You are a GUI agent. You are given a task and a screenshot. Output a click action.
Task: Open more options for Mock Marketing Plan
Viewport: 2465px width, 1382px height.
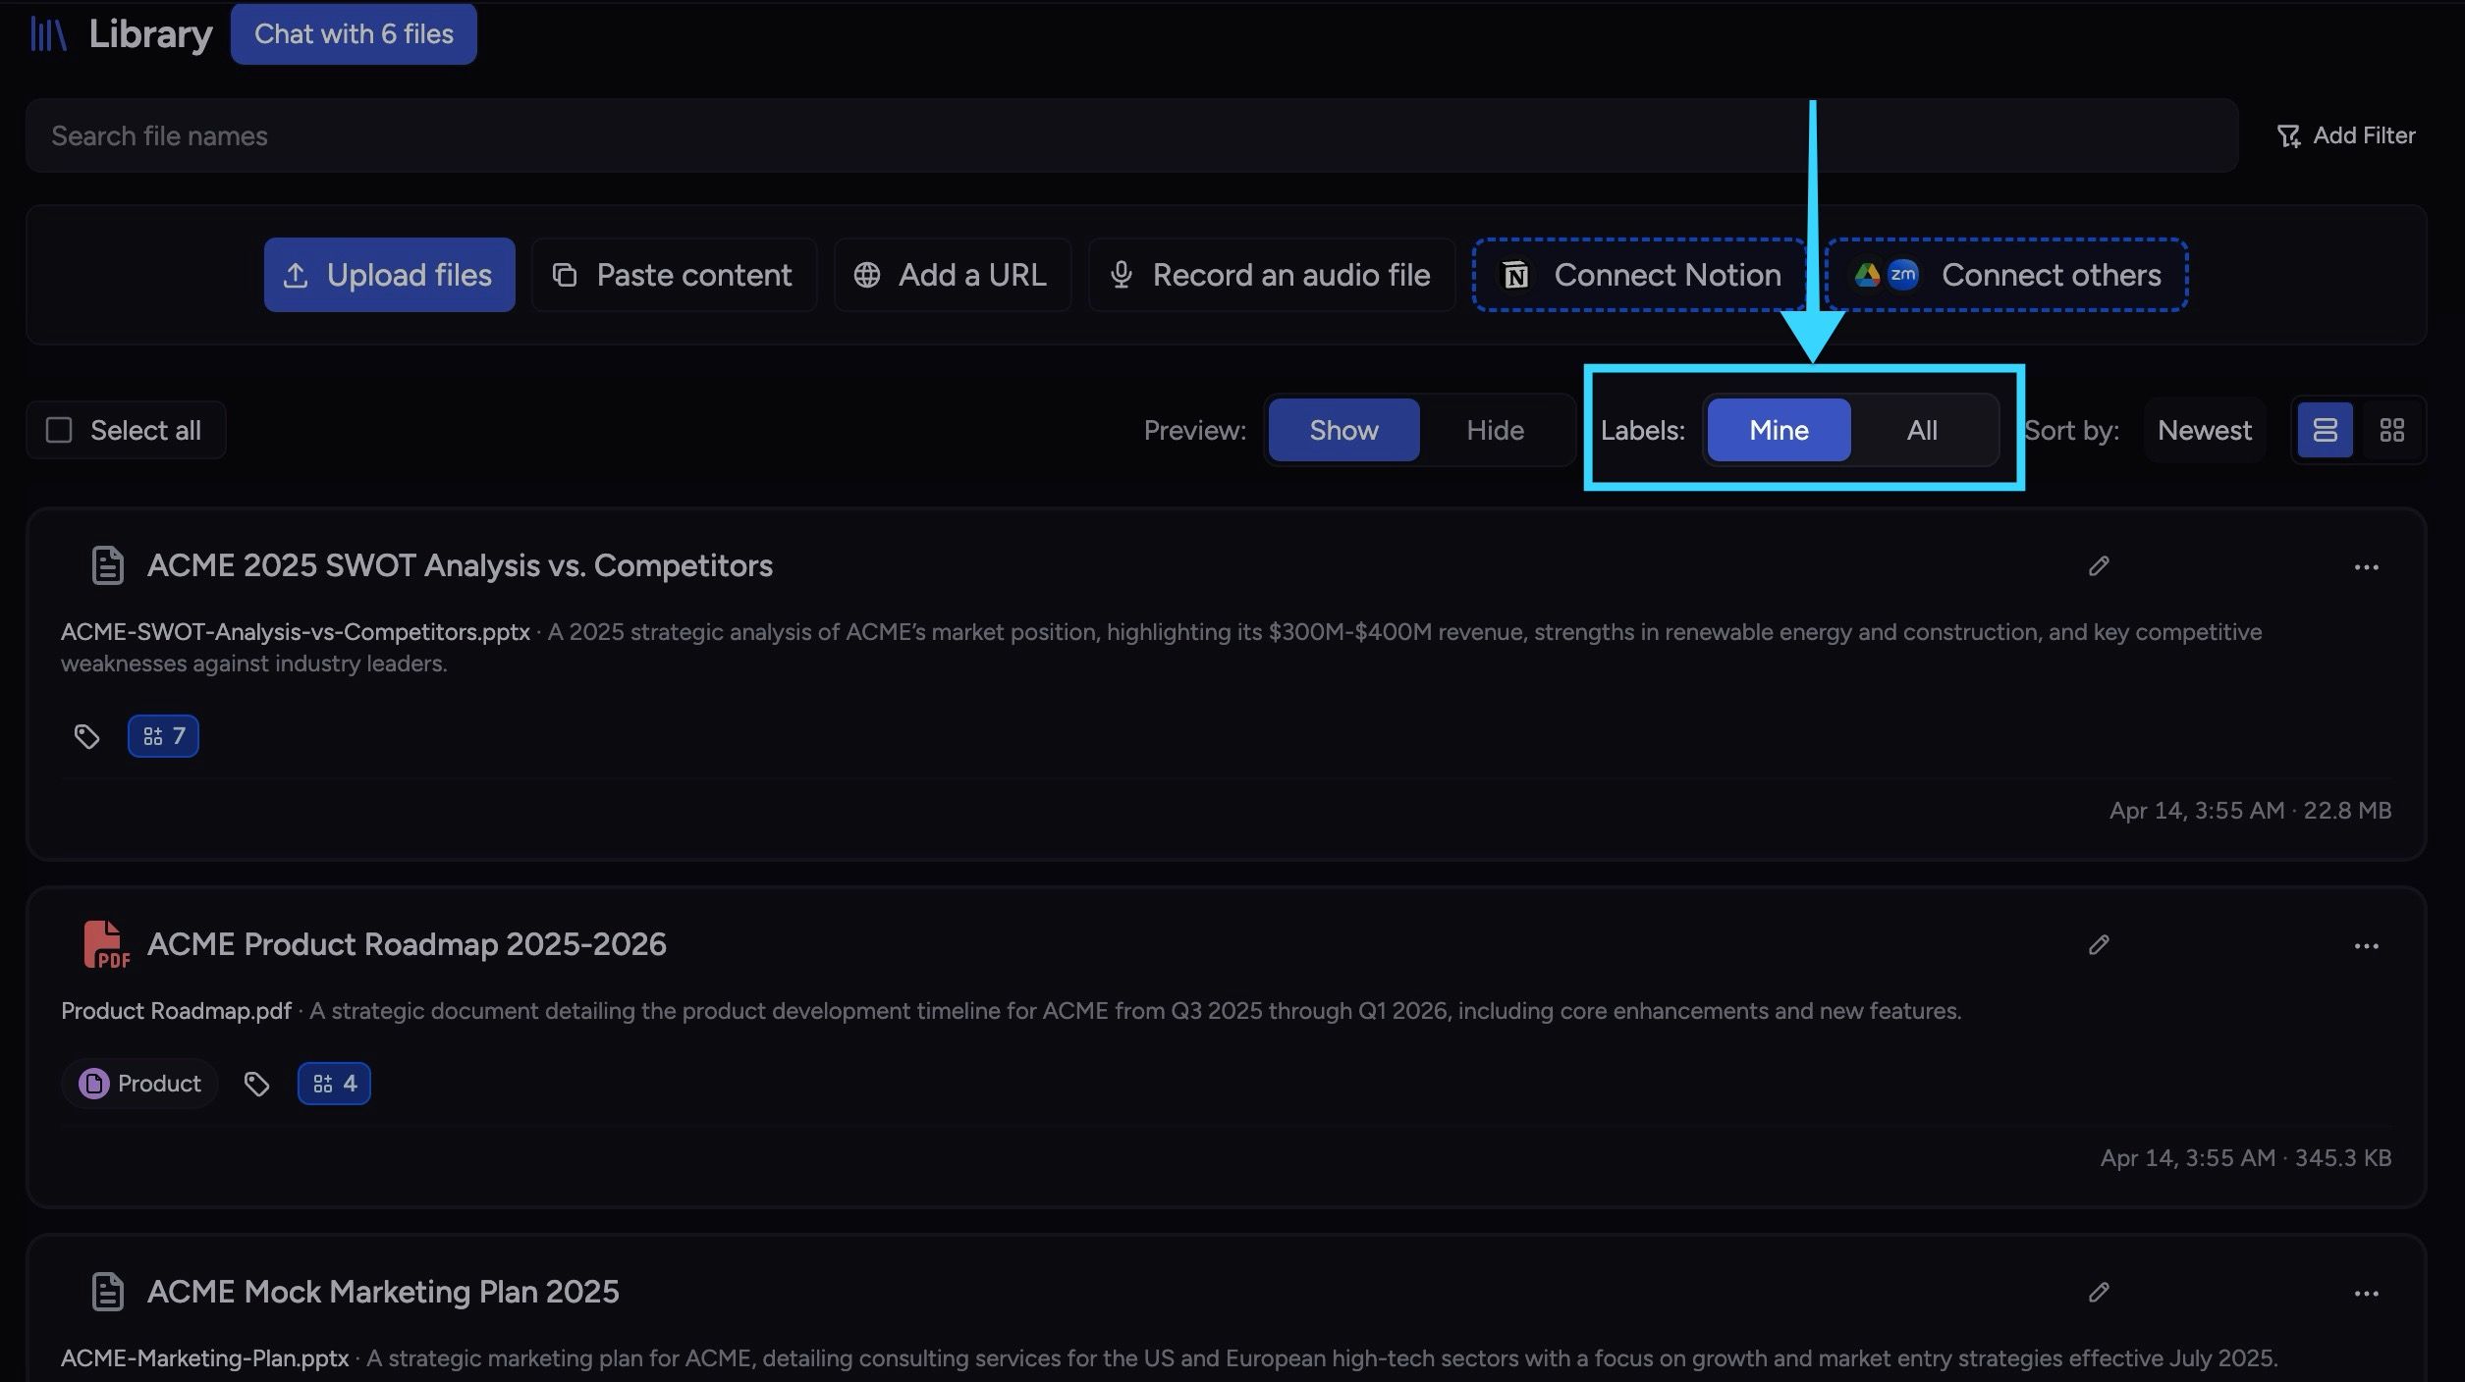pyautogui.click(x=2366, y=1294)
